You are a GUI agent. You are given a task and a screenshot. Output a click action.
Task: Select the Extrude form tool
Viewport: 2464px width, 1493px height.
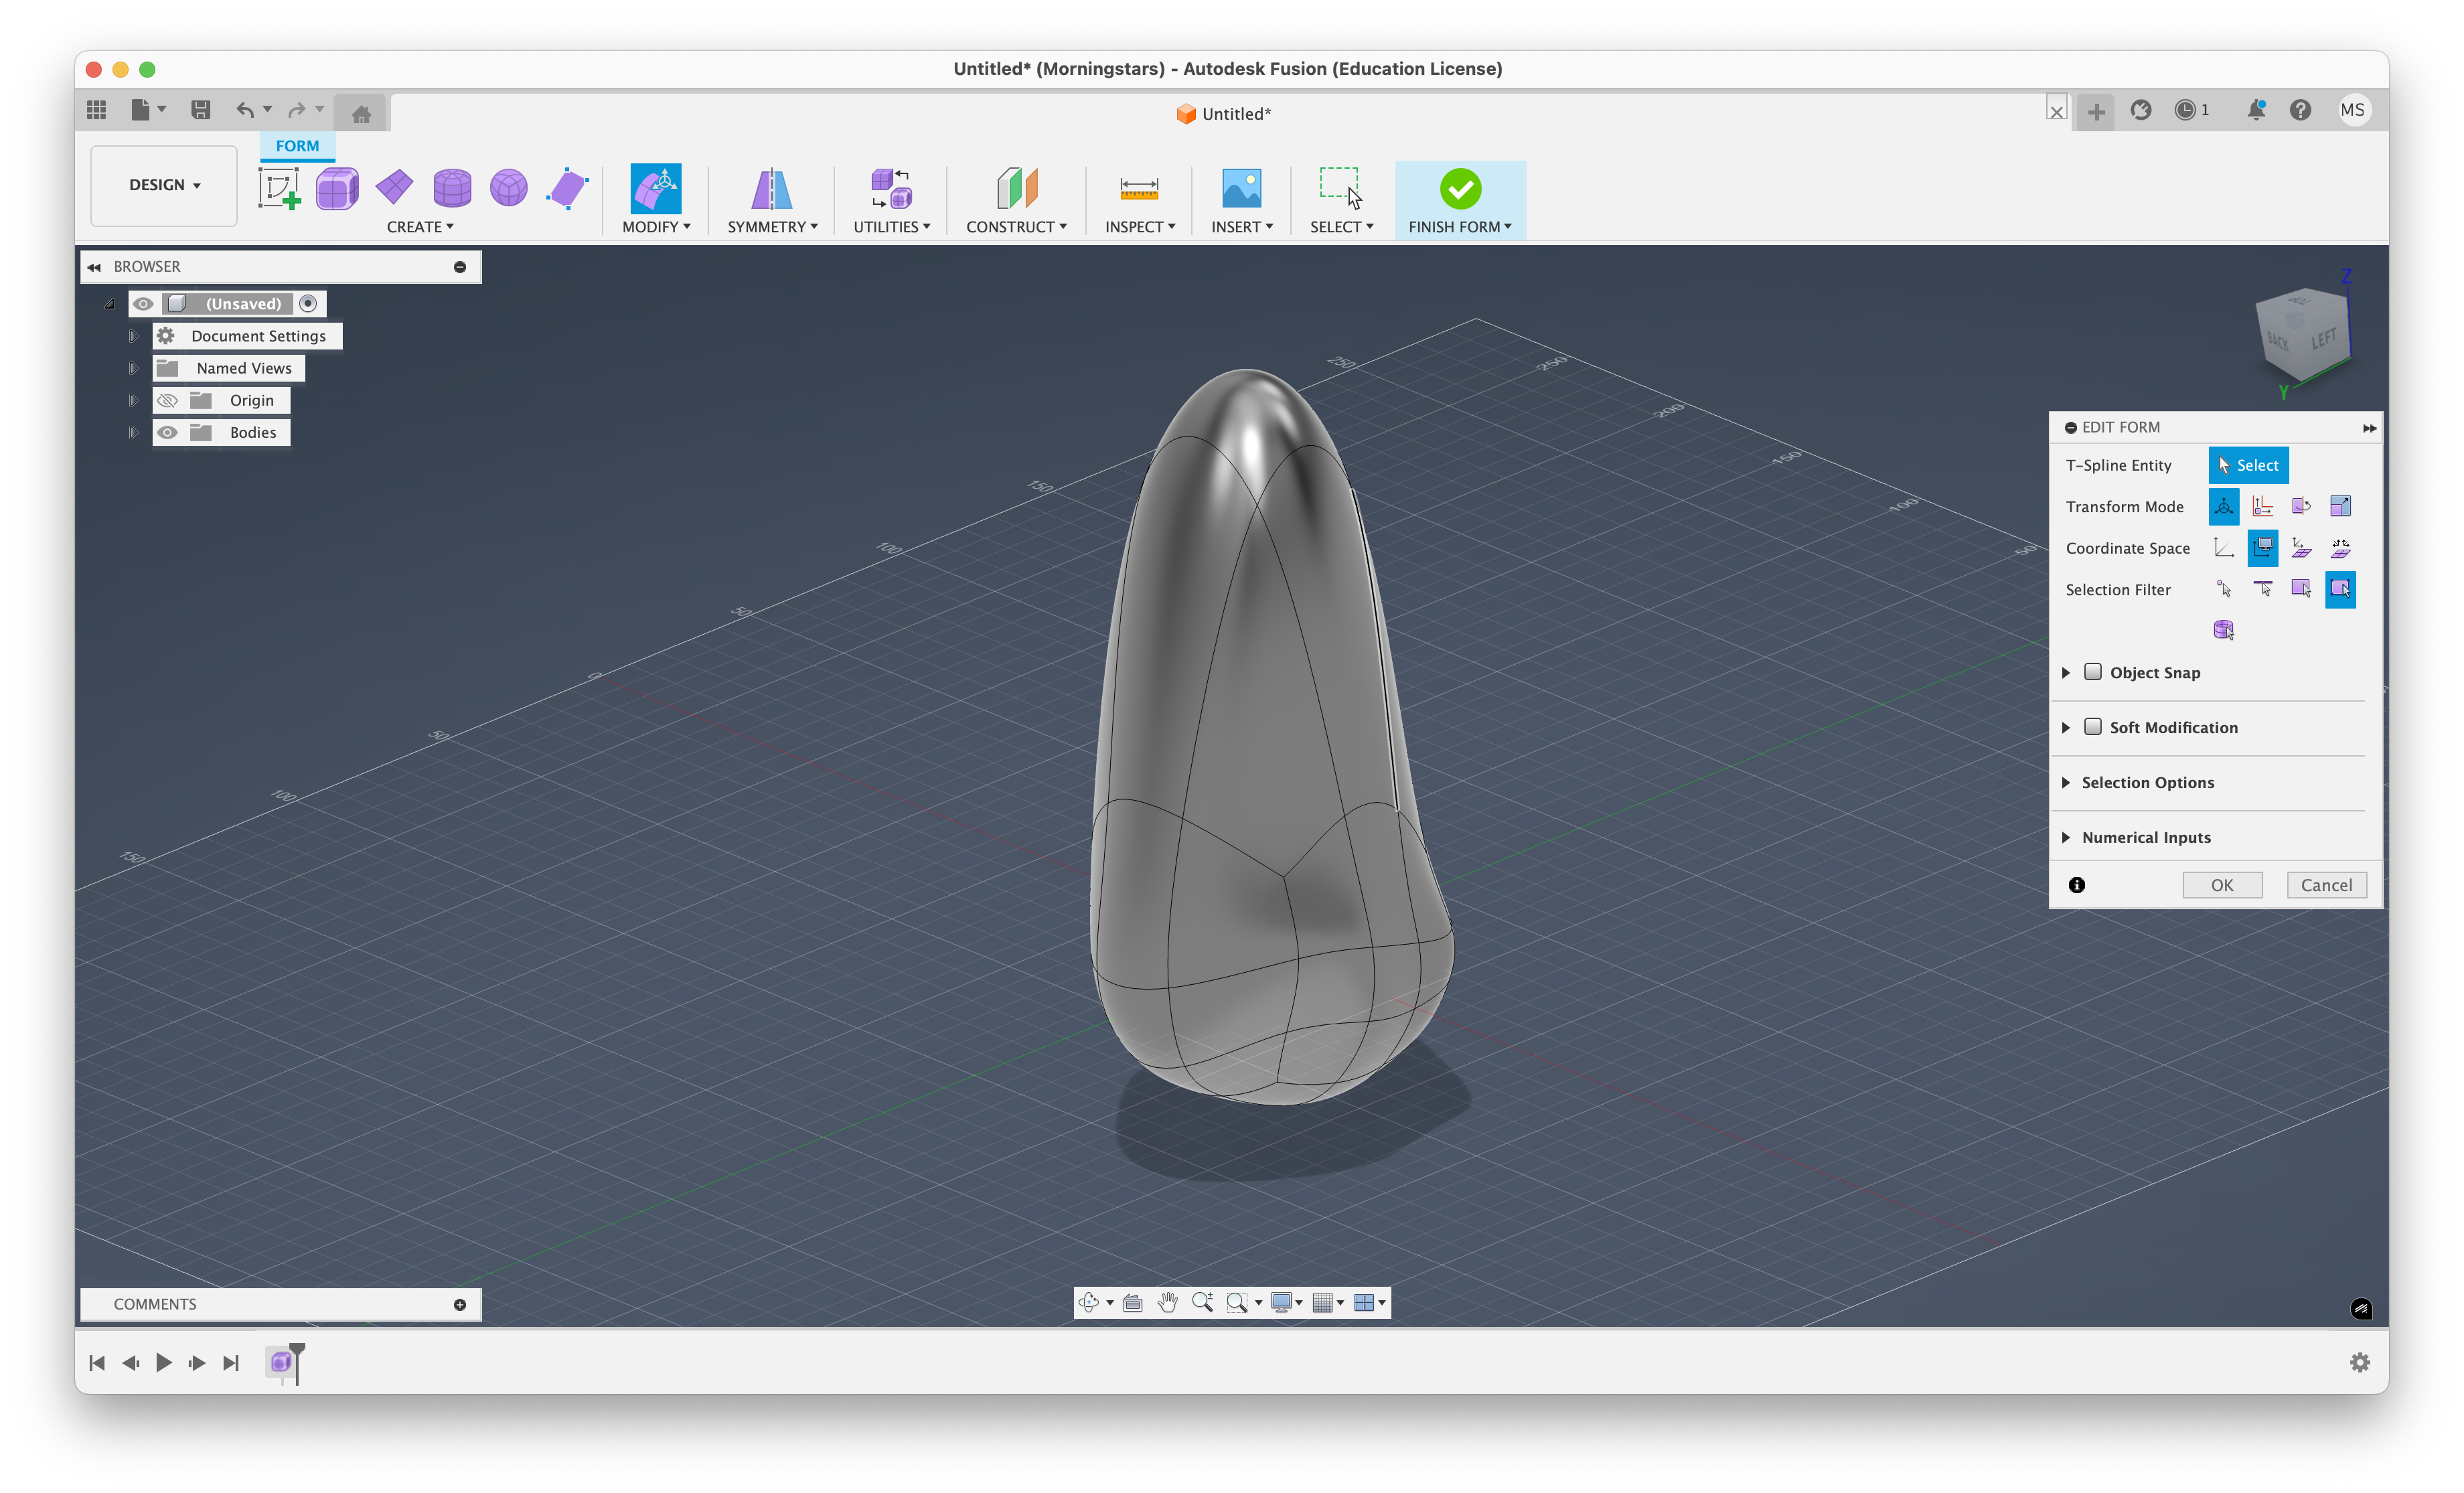pos(567,188)
